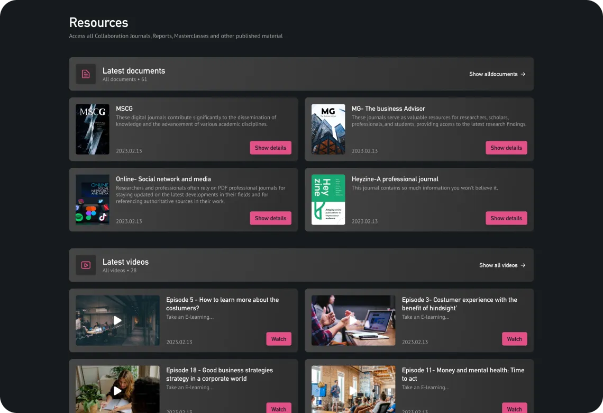Open the Show all videos link
This screenshot has height=413, width=603.
502,265
